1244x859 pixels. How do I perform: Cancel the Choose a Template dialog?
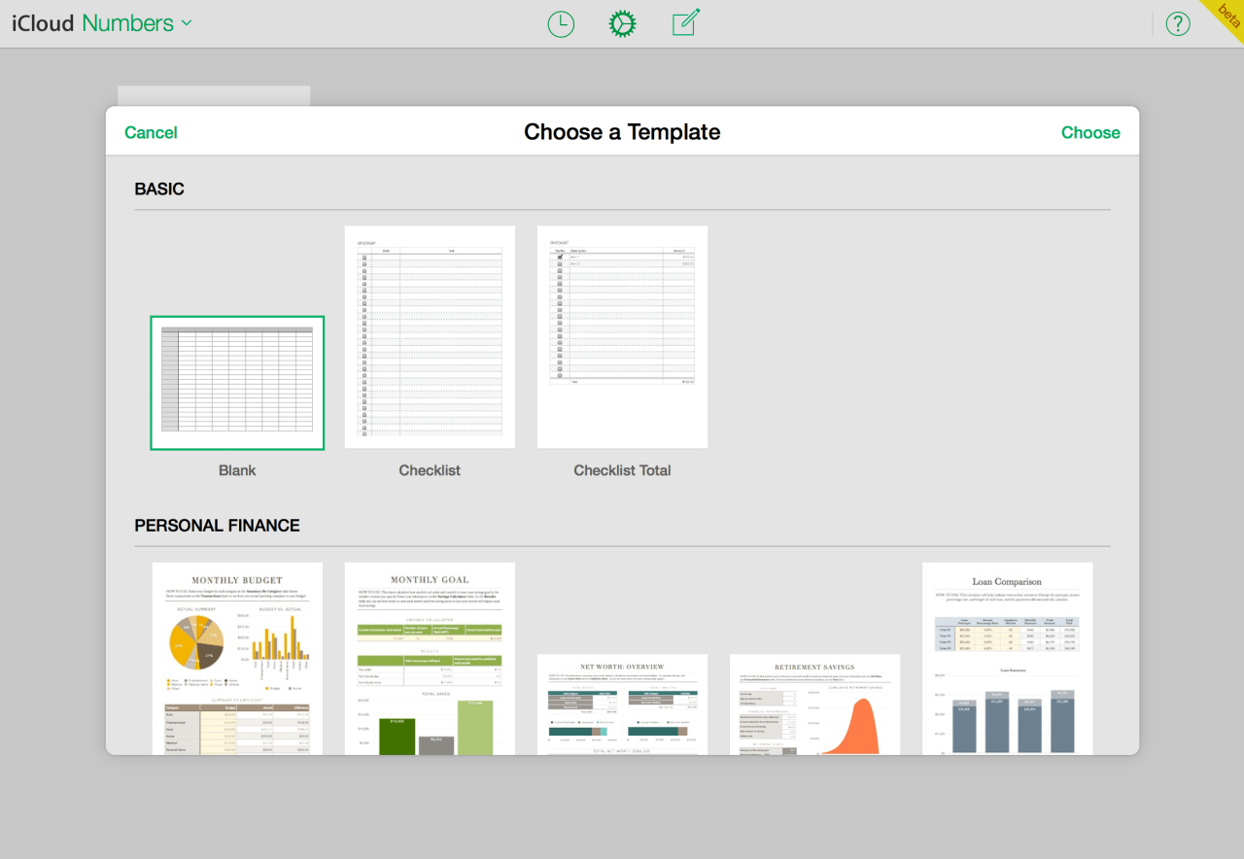click(x=151, y=132)
